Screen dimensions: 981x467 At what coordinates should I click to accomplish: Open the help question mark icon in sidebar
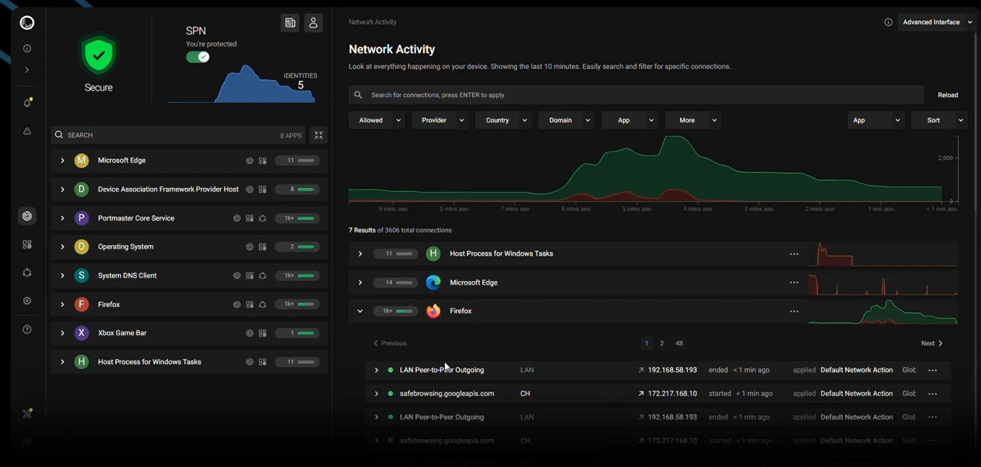pyautogui.click(x=27, y=329)
